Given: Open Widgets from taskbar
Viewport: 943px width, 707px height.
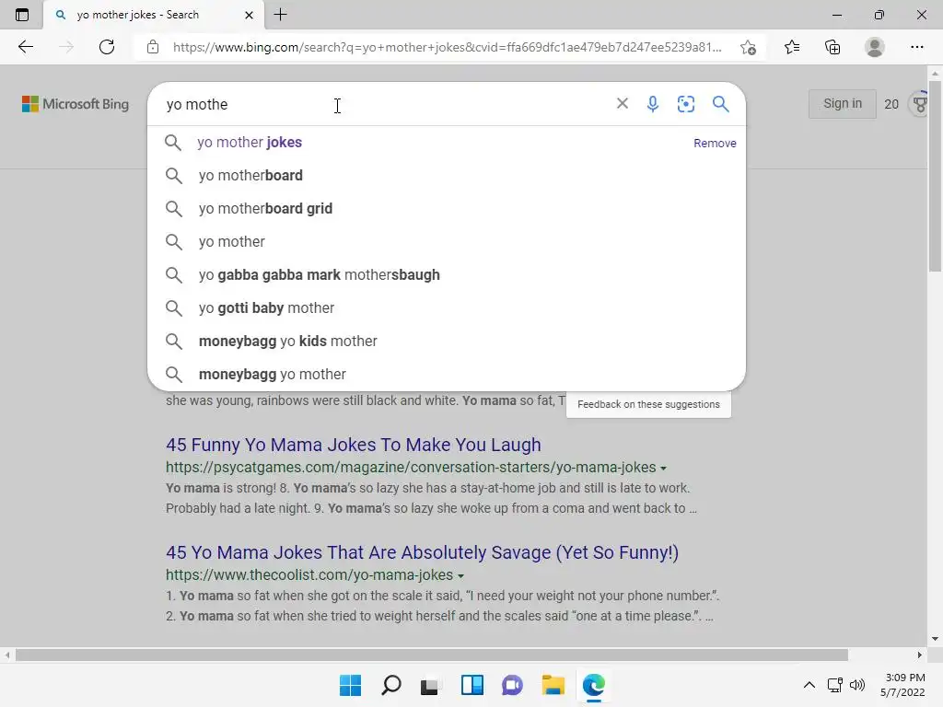Looking at the screenshot, I should click(472, 685).
